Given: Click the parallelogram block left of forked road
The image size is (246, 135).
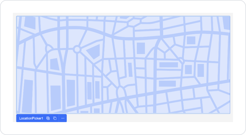Looking at the screenshot, I should pos(55,64).
